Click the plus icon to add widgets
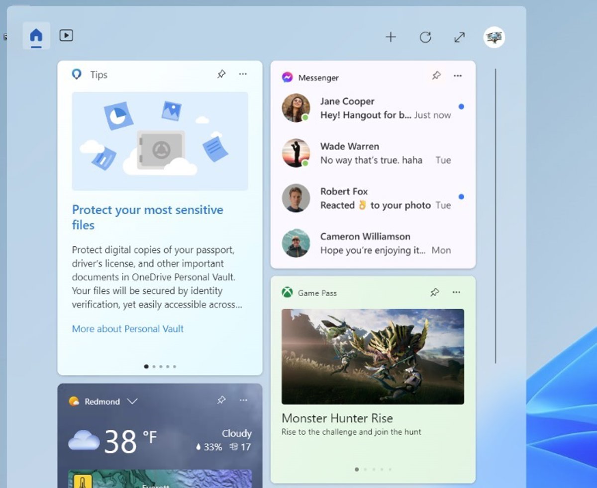Image resolution: width=597 pixels, height=488 pixels. pos(391,37)
